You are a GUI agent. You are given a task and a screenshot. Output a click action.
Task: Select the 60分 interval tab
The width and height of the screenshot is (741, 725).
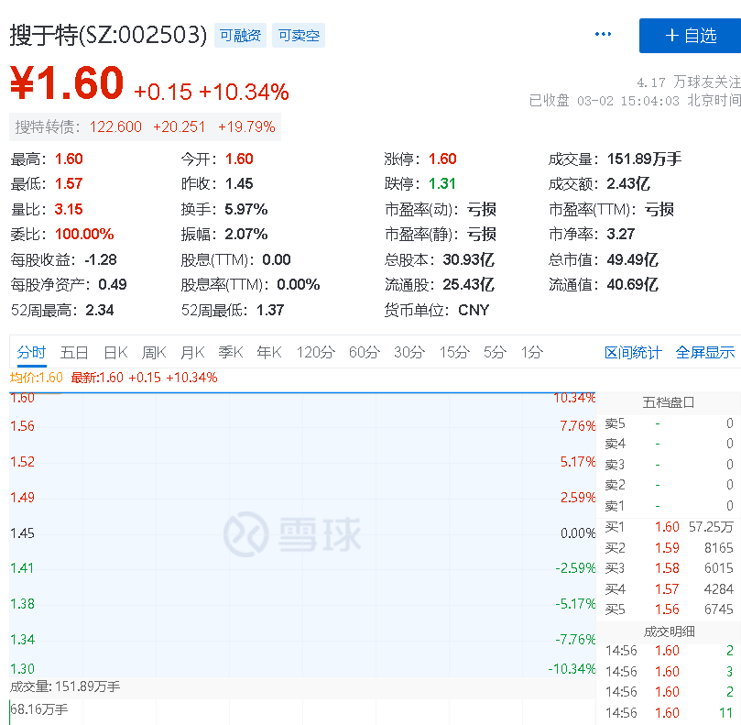point(365,352)
